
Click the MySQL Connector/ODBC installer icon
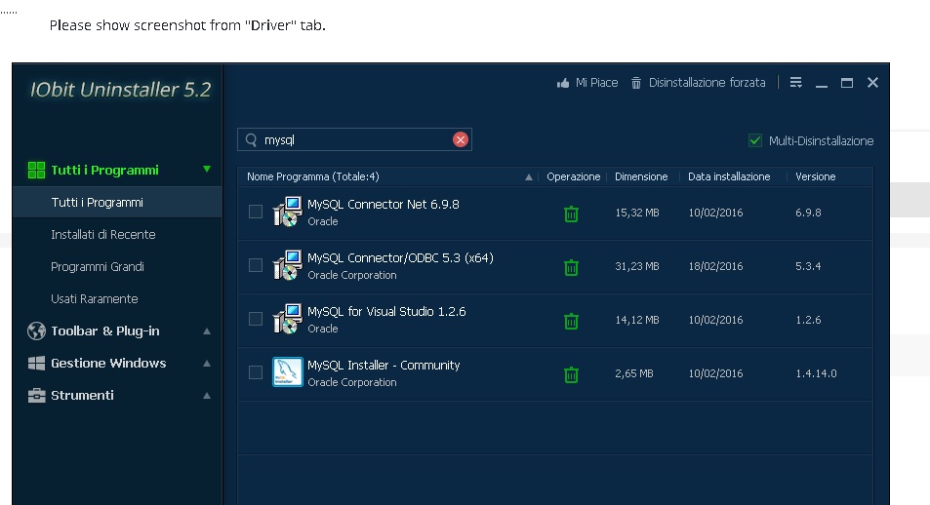pyautogui.click(x=288, y=265)
